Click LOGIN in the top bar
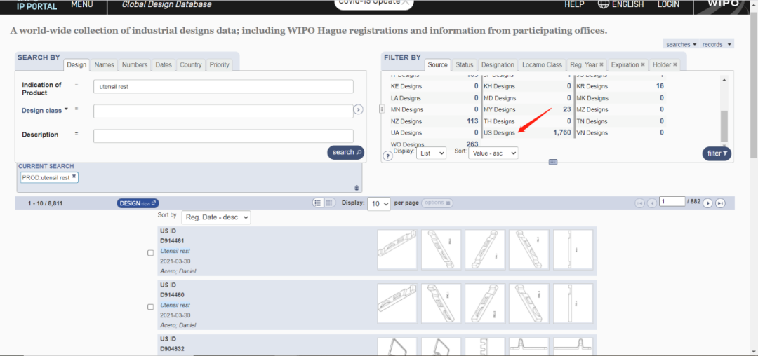Screen dimensions: 758x356 [668, 4]
